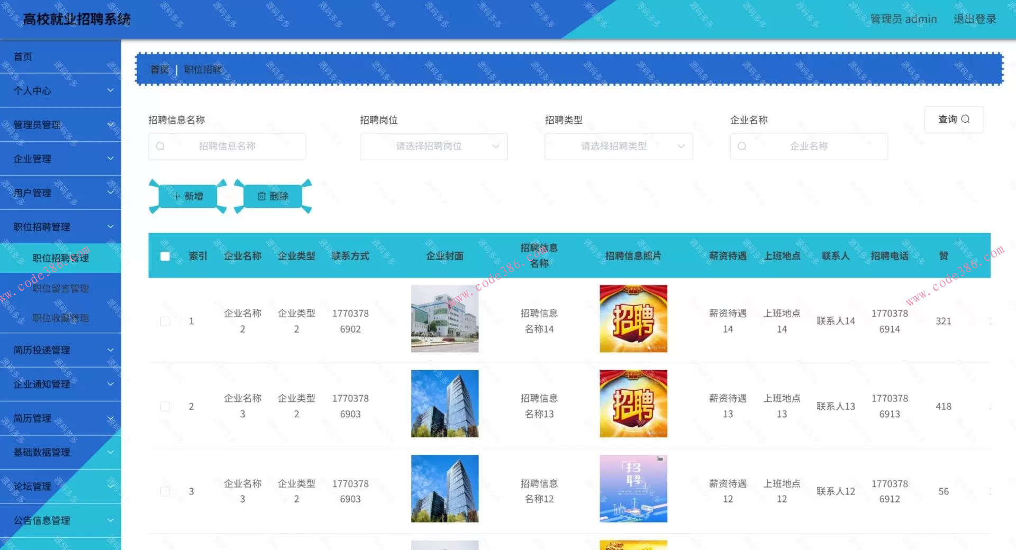Click the magnifier icon in the 查询 button

click(967, 120)
